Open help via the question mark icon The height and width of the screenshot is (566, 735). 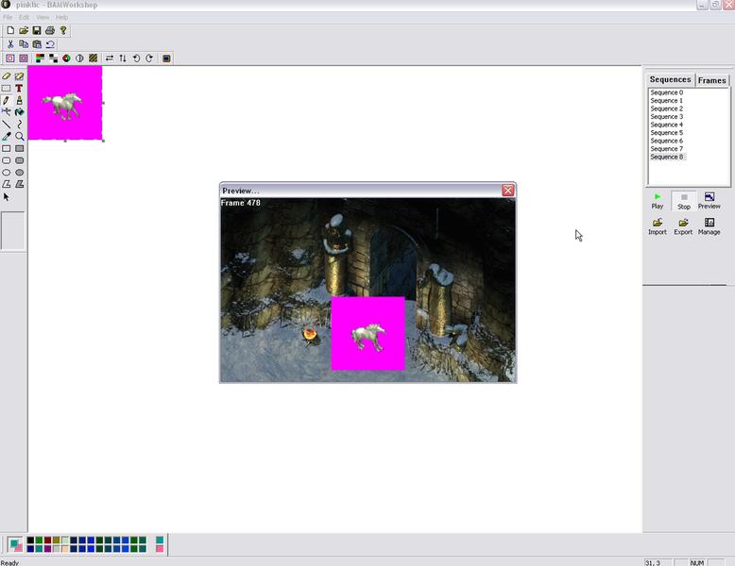coord(63,30)
